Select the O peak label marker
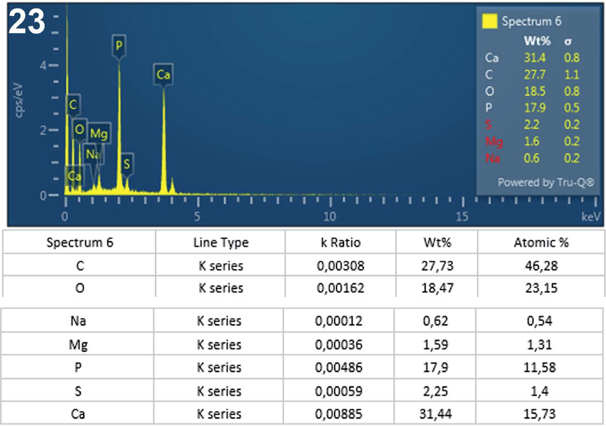Viewport: 606px width, 427px height. [79, 129]
